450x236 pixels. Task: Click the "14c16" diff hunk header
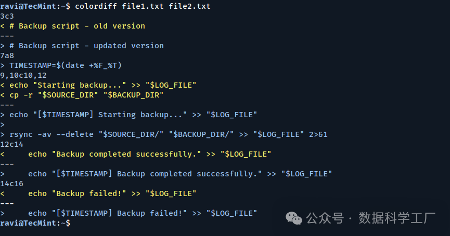[x=11, y=184]
